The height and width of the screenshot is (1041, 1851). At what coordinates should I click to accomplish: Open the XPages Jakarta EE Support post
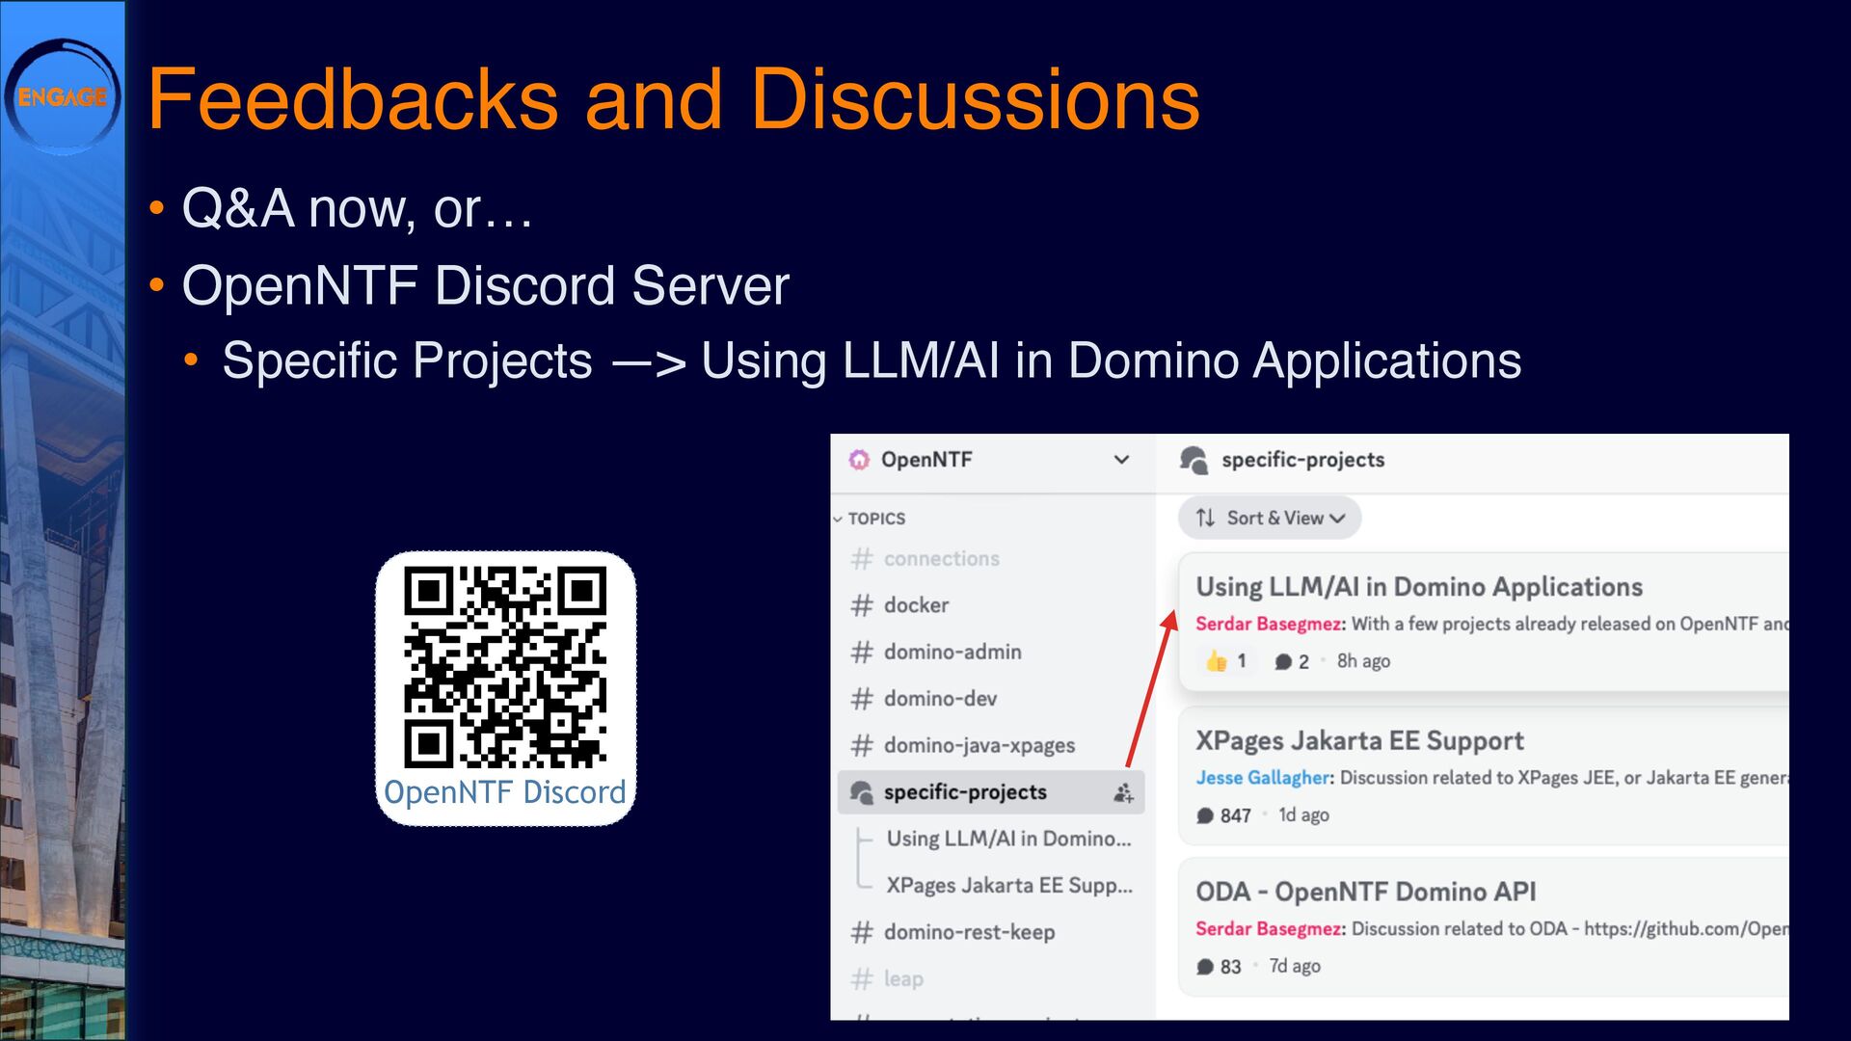coord(1483,777)
